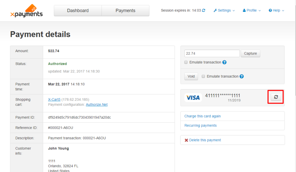Viewport: 296px width, 172px height.
Task: Select the Reference ID #000021-A6OU
Action: coord(60,128)
